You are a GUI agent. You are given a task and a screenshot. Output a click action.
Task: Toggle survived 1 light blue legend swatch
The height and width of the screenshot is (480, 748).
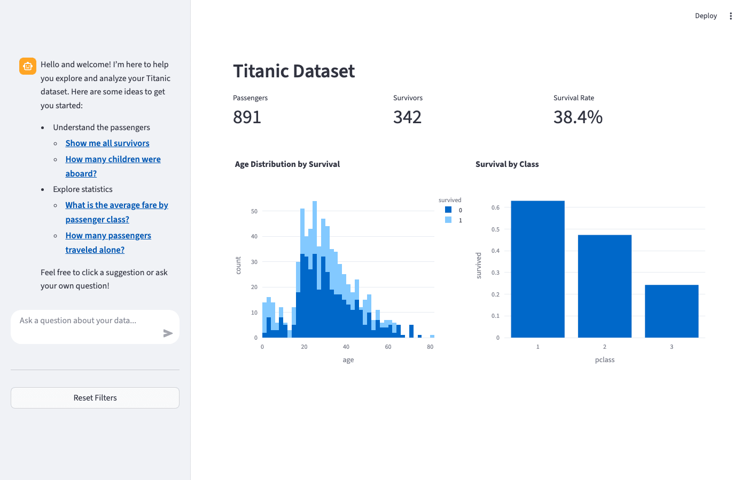click(x=448, y=220)
